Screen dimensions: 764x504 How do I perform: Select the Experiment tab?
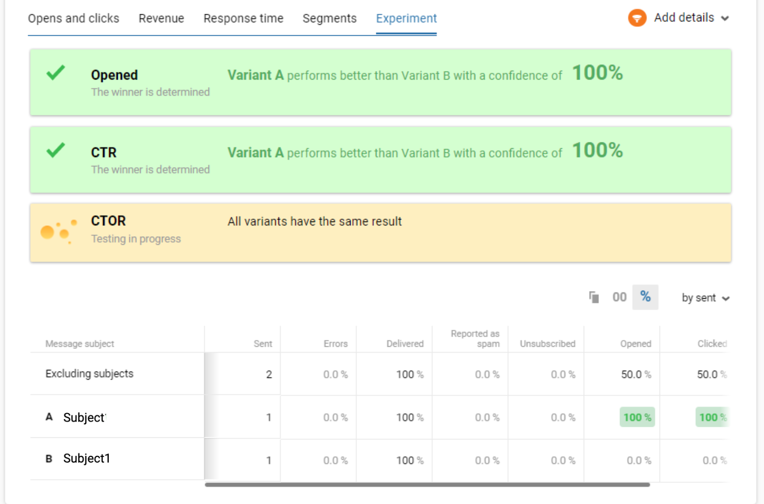406,18
